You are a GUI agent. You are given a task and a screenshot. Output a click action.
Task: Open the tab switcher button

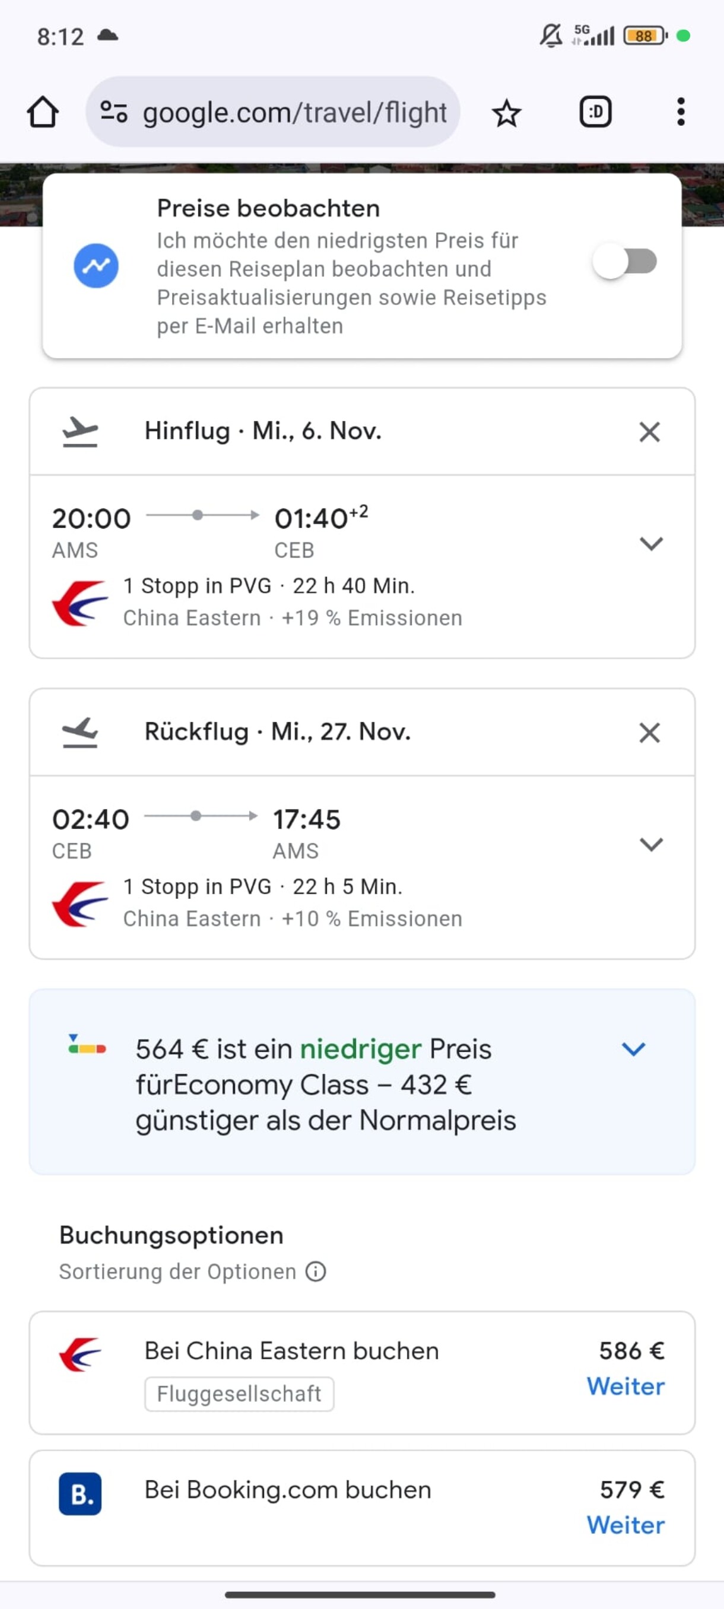595,113
